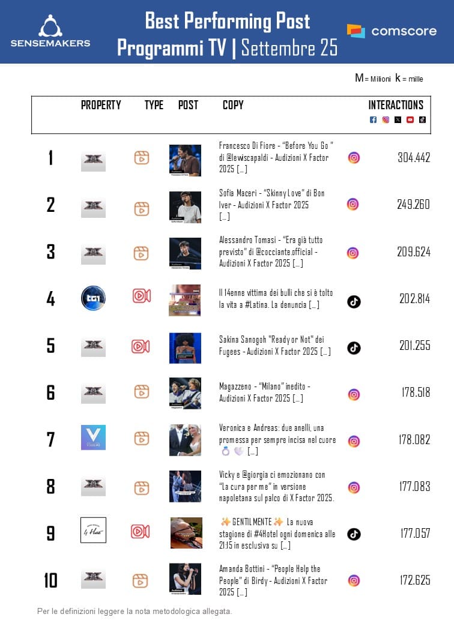454x635 pixels.
Task: Click the red video type icon in the TG1 row
Action: click(141, 295)
